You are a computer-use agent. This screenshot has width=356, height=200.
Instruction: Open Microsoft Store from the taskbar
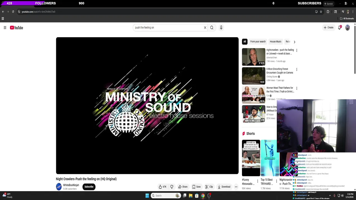tap(197, 196)
